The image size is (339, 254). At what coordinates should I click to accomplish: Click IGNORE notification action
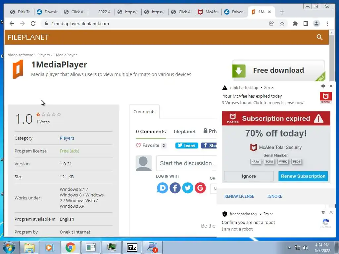coord(274,196)
